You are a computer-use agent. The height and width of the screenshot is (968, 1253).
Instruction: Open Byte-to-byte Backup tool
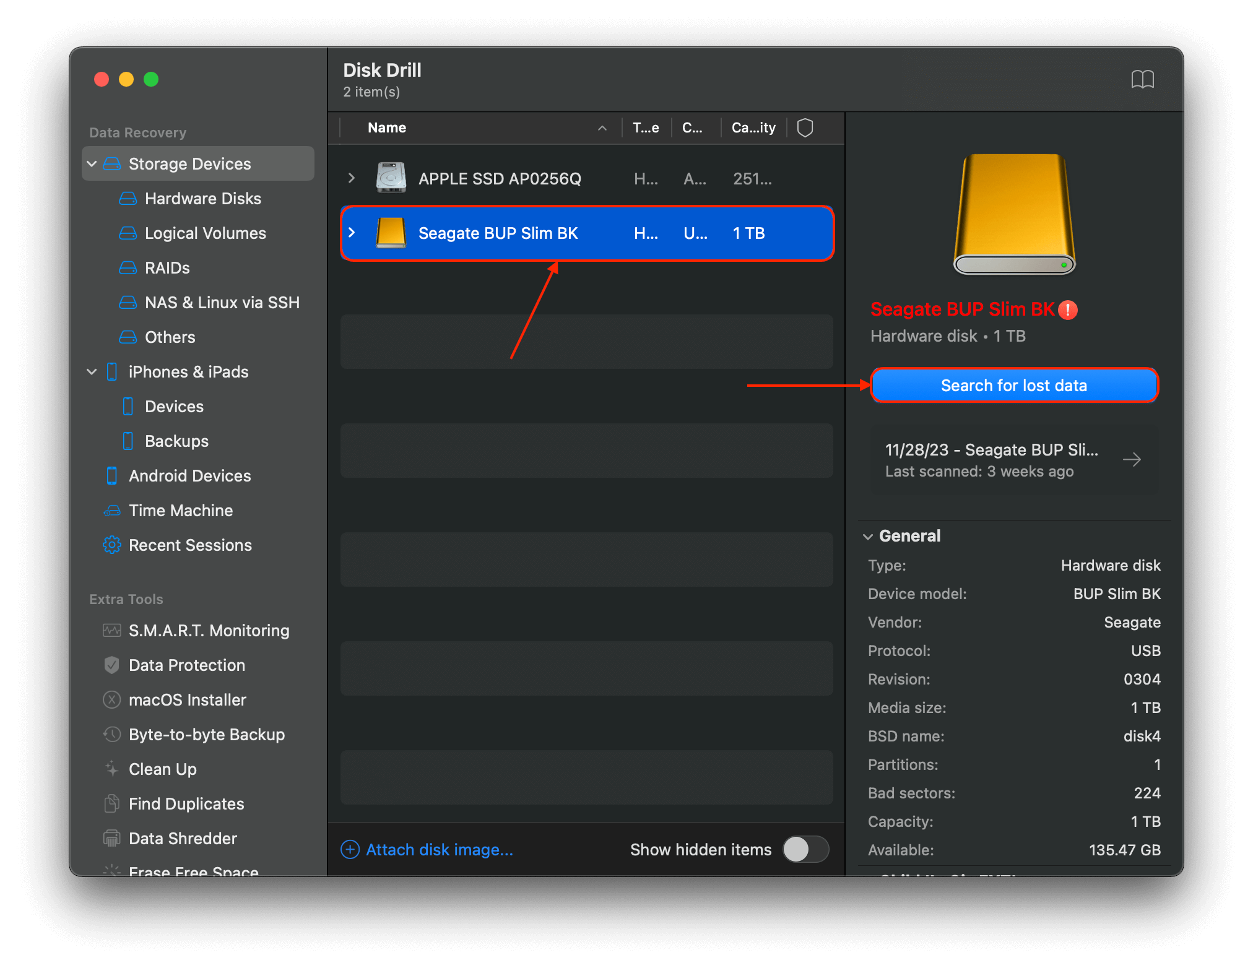207,734
